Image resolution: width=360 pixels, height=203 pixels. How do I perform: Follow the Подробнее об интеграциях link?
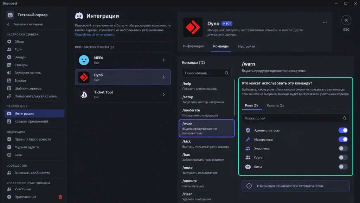[x=95, y=35]
